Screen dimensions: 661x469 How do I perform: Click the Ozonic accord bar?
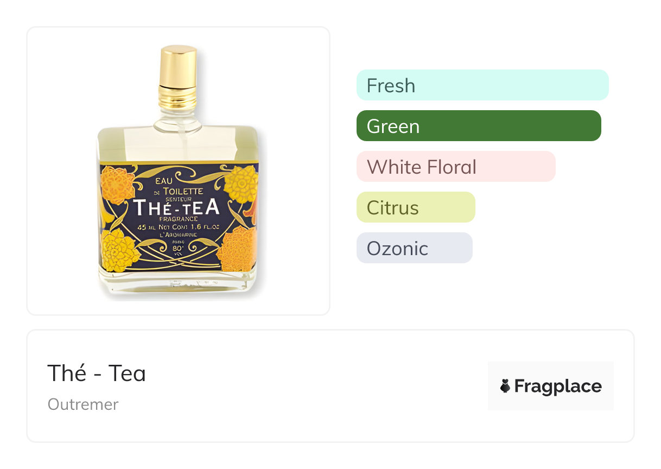pos(414,248)
